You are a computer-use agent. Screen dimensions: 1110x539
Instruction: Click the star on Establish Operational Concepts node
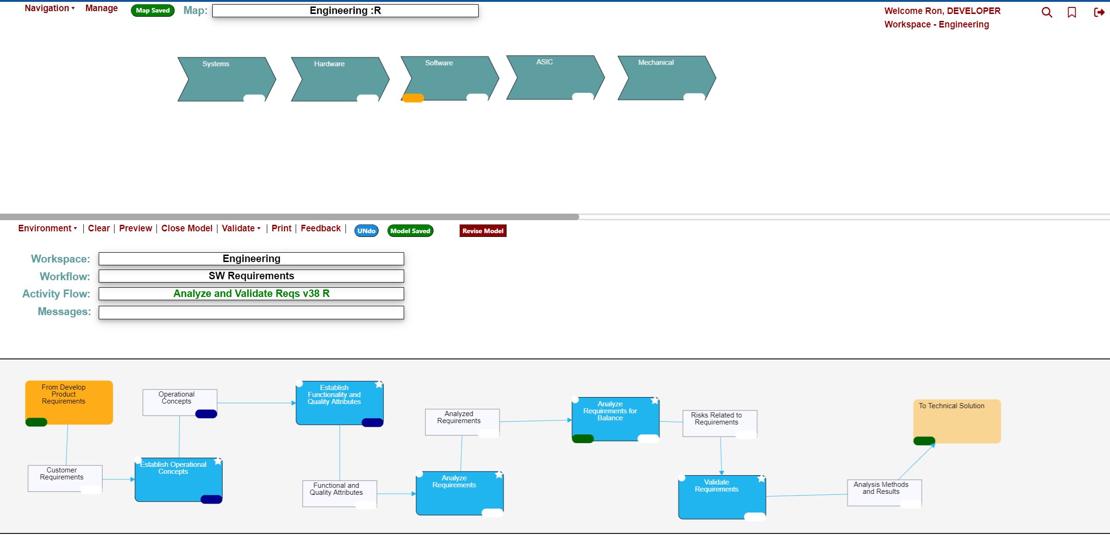219,461
